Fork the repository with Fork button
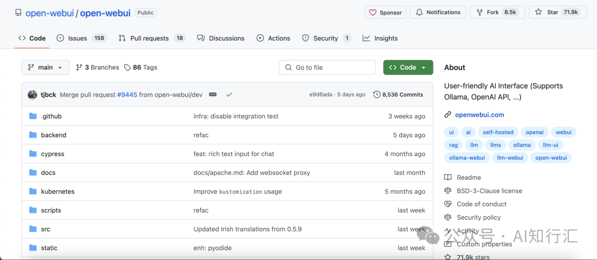597x260 pixels. tap(498, 12)
